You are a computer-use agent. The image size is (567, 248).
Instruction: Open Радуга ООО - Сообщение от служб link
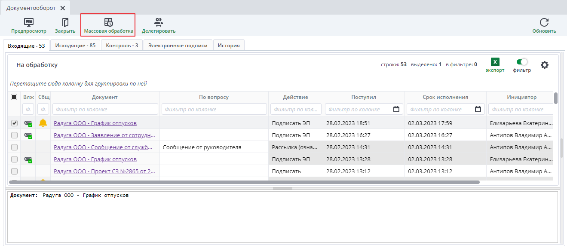point(103,147)
